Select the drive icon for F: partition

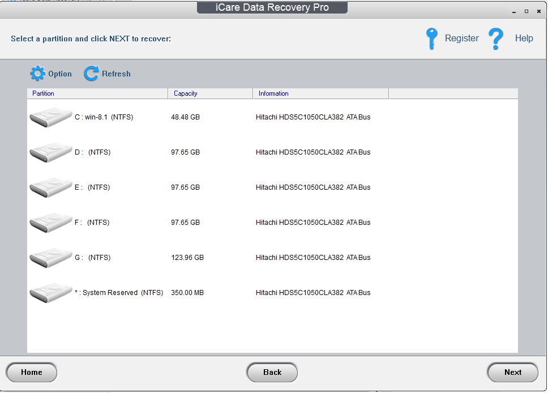coord(51,223)
